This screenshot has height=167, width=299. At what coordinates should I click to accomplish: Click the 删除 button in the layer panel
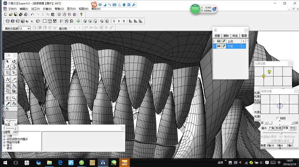(226, 35)
